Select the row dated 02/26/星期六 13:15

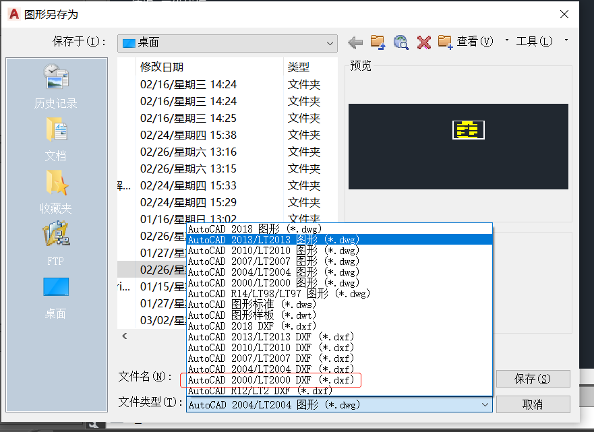pyautogui.click(x=227, y=169)
